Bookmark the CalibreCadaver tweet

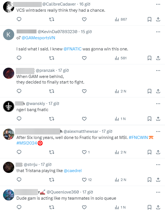[149, 19]
